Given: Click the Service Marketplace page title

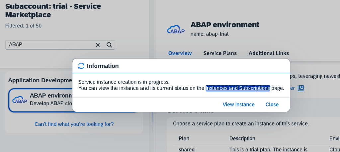Looking at the screenshot, I should point(53,10).
